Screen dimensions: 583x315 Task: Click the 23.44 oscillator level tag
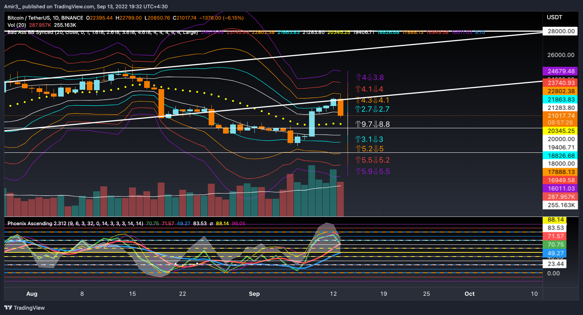pos(555,264)
